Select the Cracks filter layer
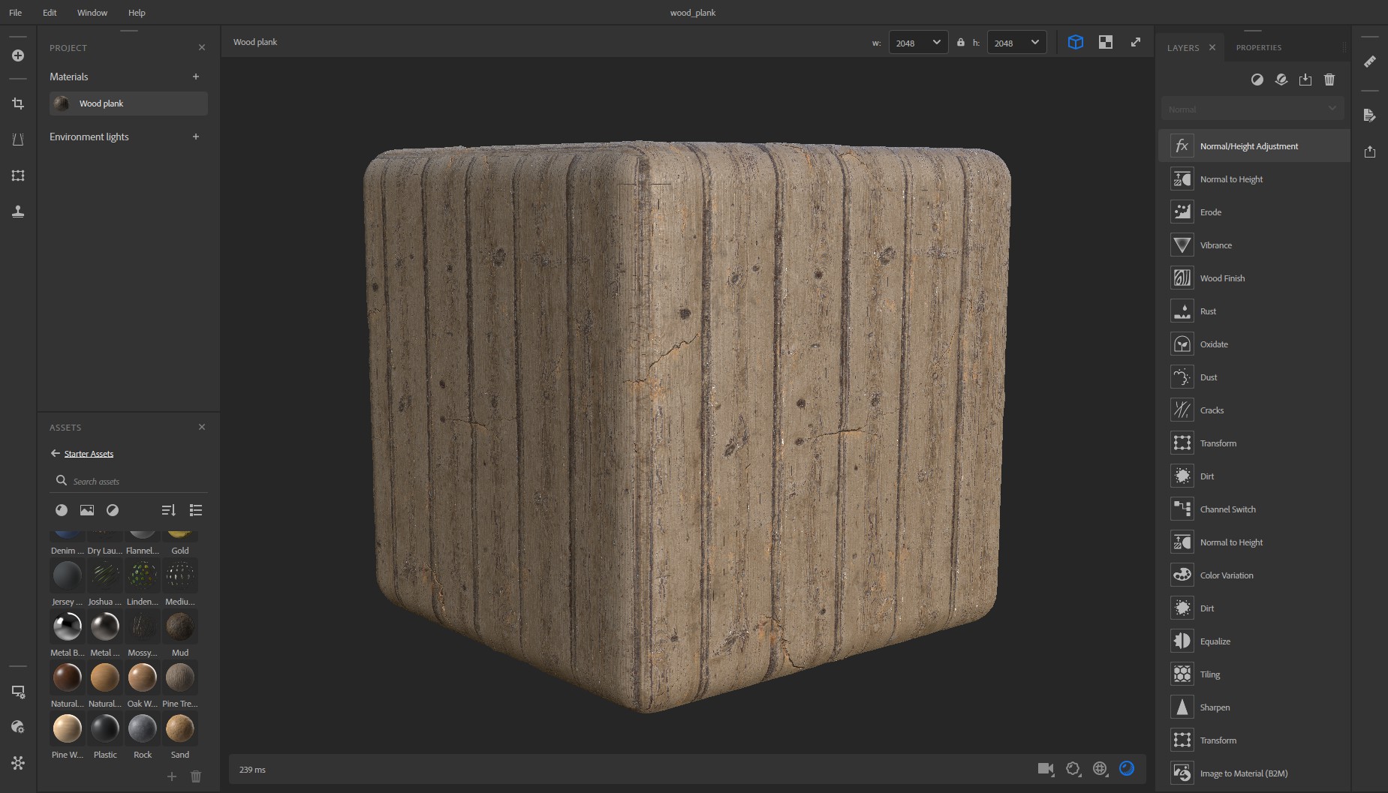The image size is (1388, 793). click(x=1211, y=410)
